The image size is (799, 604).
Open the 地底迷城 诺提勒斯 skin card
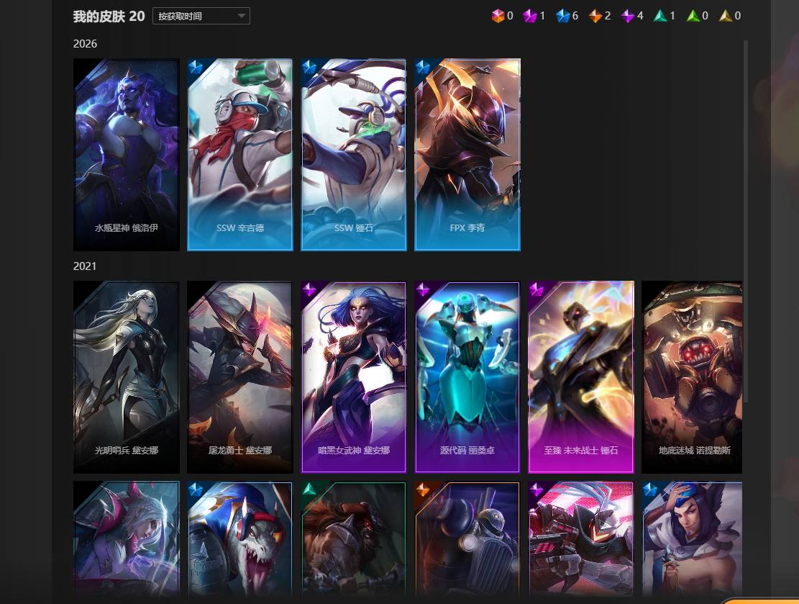[691, 377]
